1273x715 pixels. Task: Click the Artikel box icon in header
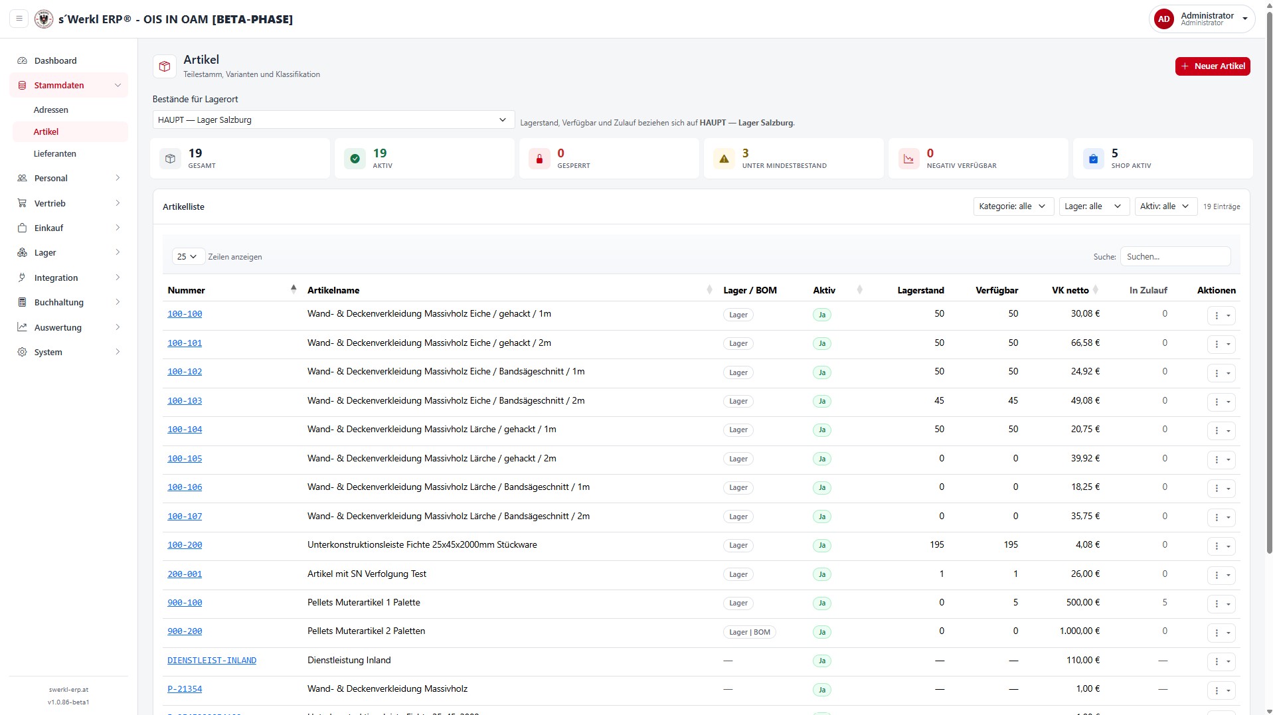click(x=165, y=66)
